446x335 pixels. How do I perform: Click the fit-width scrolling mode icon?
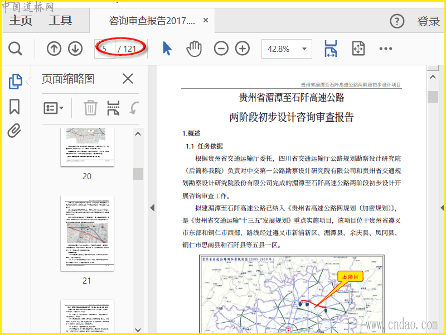coord(331,49)
